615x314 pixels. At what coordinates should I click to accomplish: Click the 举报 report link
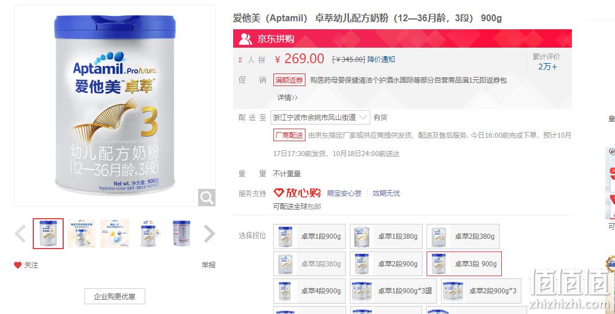point(208,265)
